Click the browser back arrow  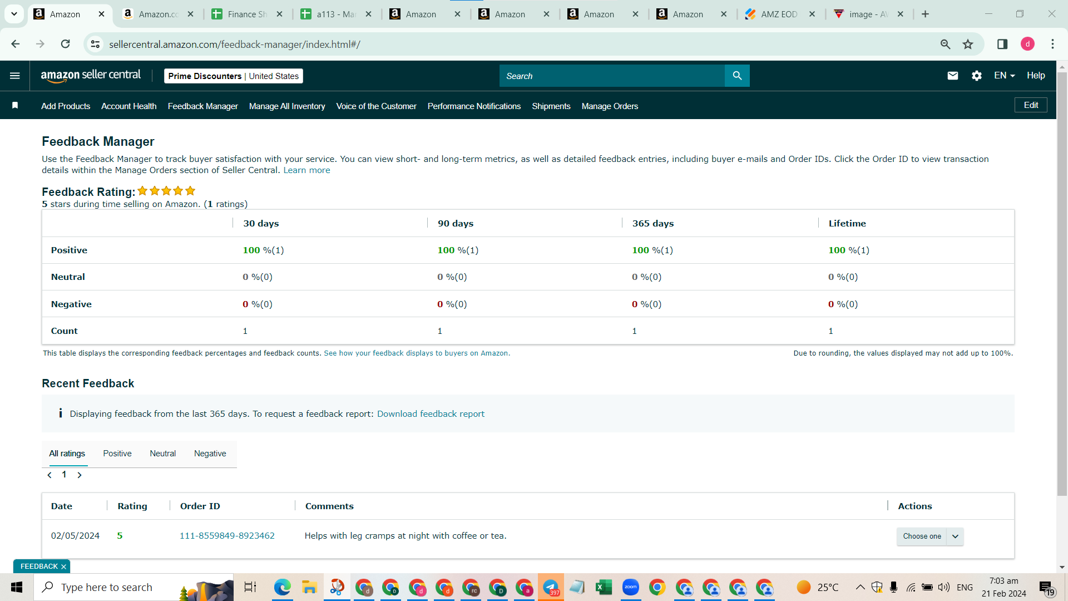click(16, 44)
